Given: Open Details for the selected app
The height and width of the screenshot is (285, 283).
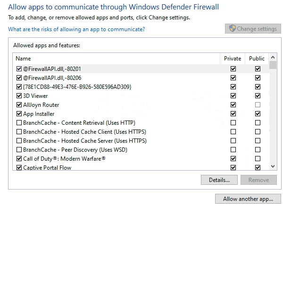Looking at the screenshot, I should (219, 180).
